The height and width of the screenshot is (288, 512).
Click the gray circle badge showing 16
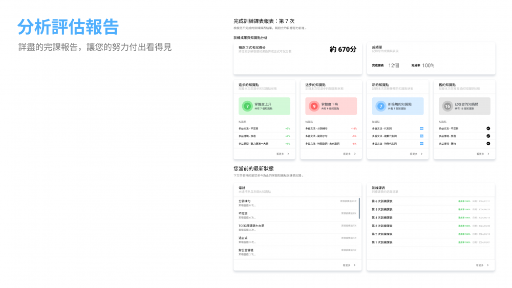click(x=447, y=106)
